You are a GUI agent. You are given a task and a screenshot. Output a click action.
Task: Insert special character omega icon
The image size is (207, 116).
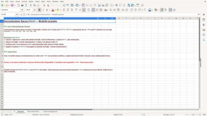click(111, 5)
